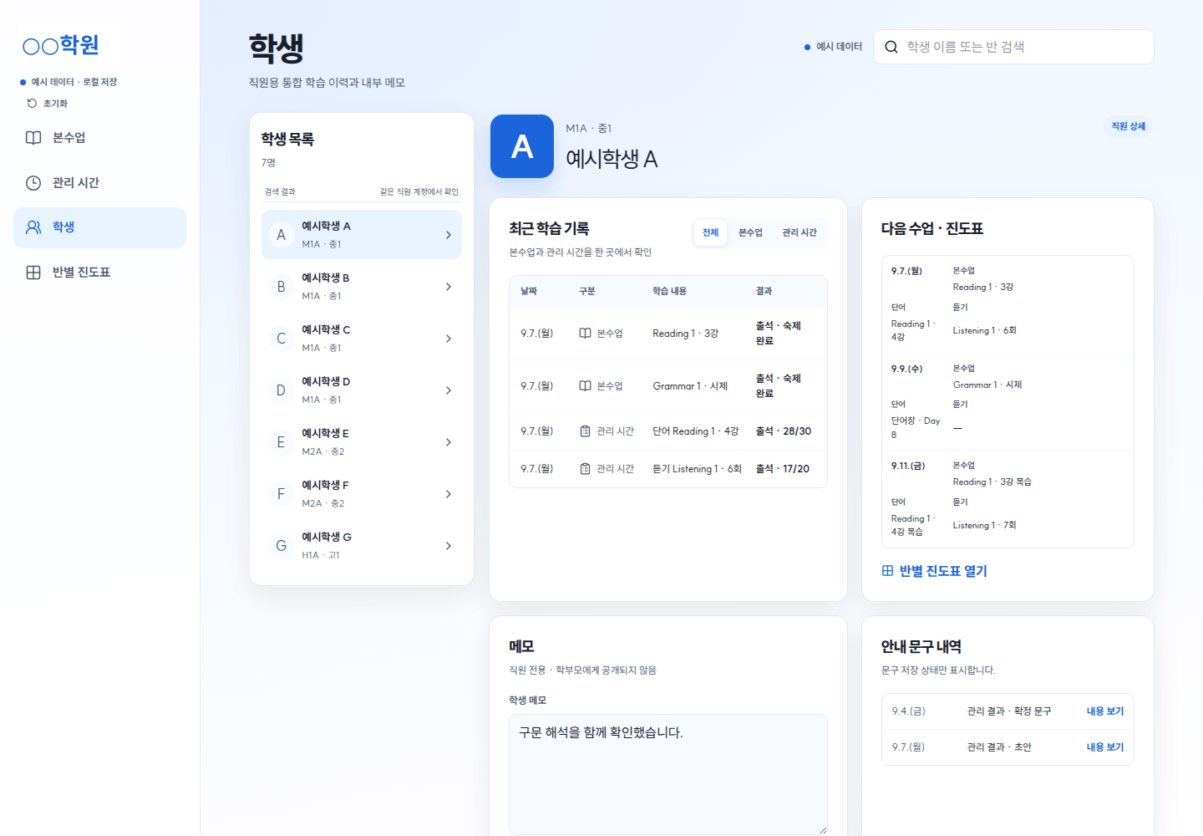This screenshot has height=836, width=1203.
Task: Click the large blue A avatar
Action: click(x=522, y=146)
